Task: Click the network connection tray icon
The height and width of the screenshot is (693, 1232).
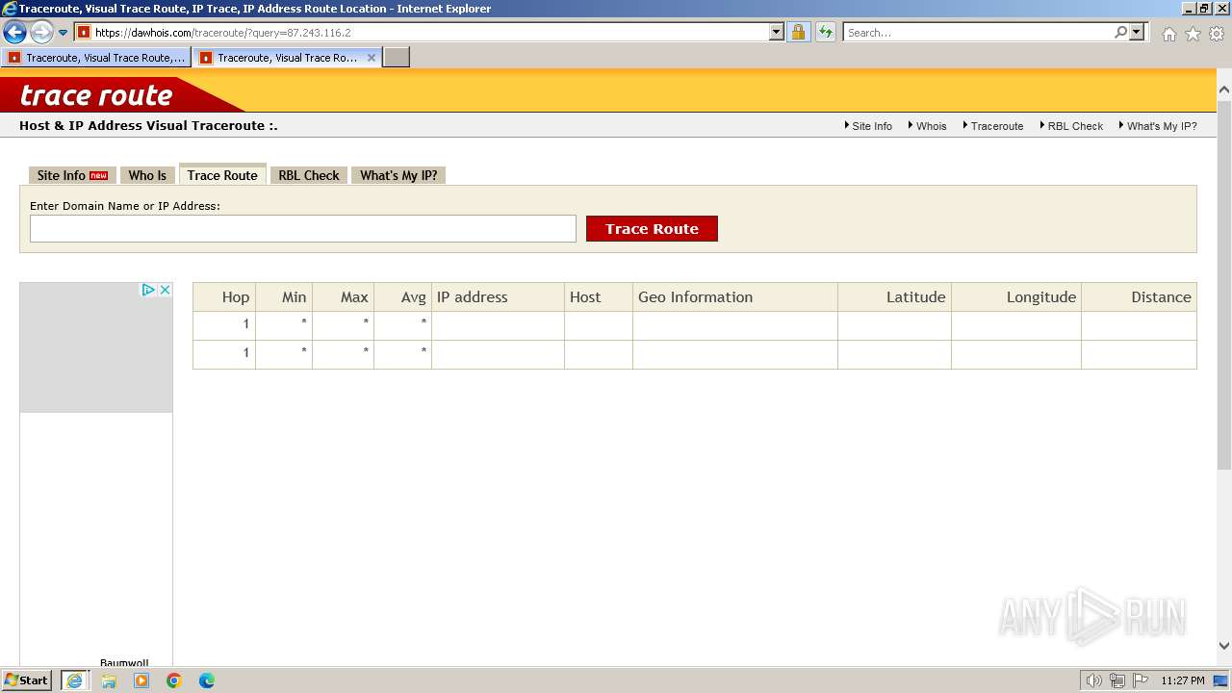Action: point(1117,680)
